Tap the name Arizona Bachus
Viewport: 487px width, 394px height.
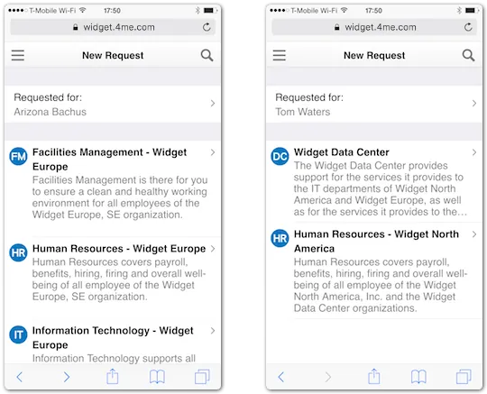[50, 112]
